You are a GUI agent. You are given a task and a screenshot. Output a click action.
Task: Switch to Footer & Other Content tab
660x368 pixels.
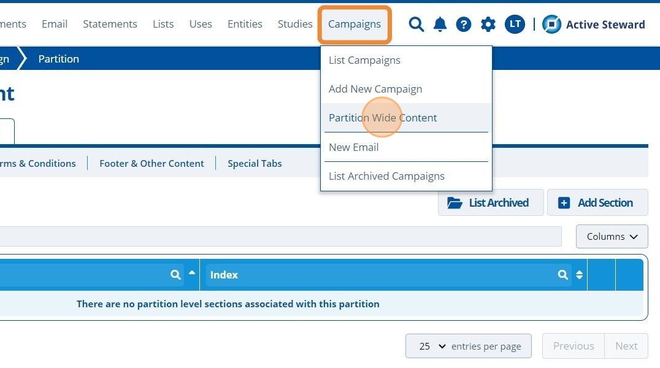(x=152, y=164)
